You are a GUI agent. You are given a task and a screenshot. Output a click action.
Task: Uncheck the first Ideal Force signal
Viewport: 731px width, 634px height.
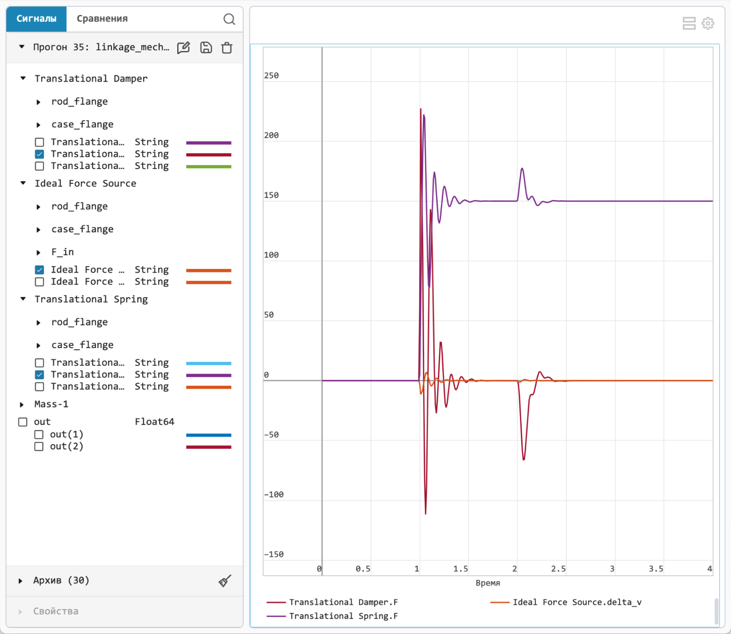pyautogui.click(x=39, y=270)
